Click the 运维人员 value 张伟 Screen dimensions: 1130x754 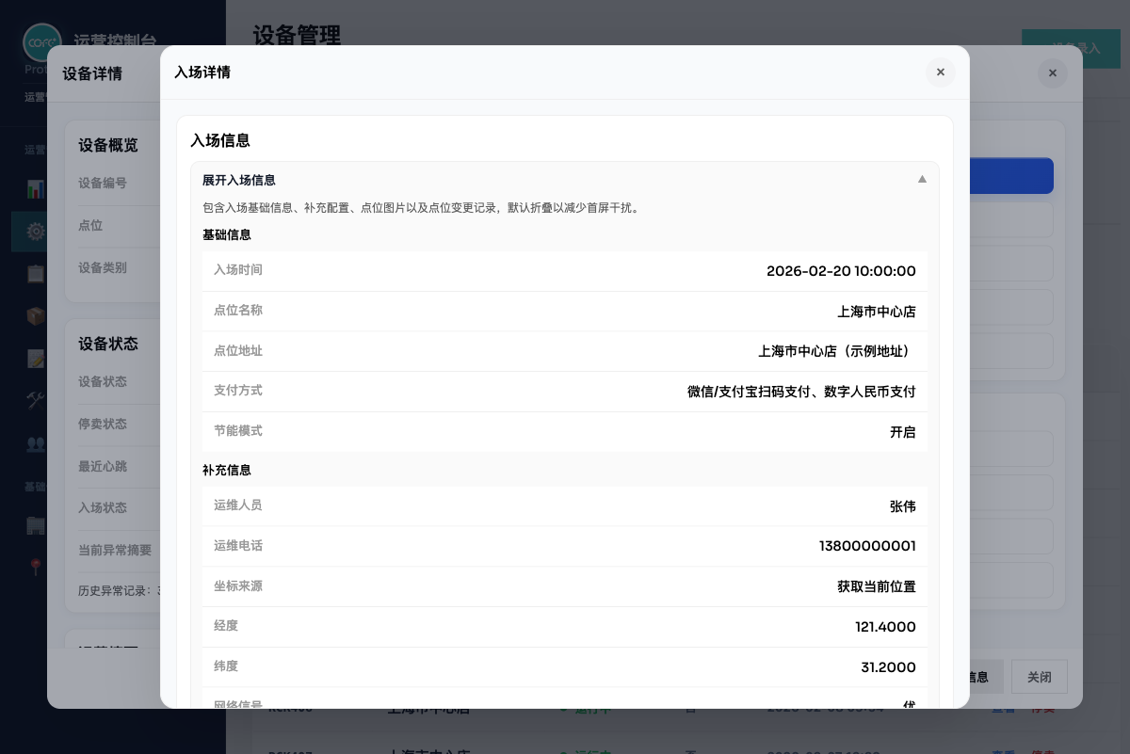click(x=903, y=506)
